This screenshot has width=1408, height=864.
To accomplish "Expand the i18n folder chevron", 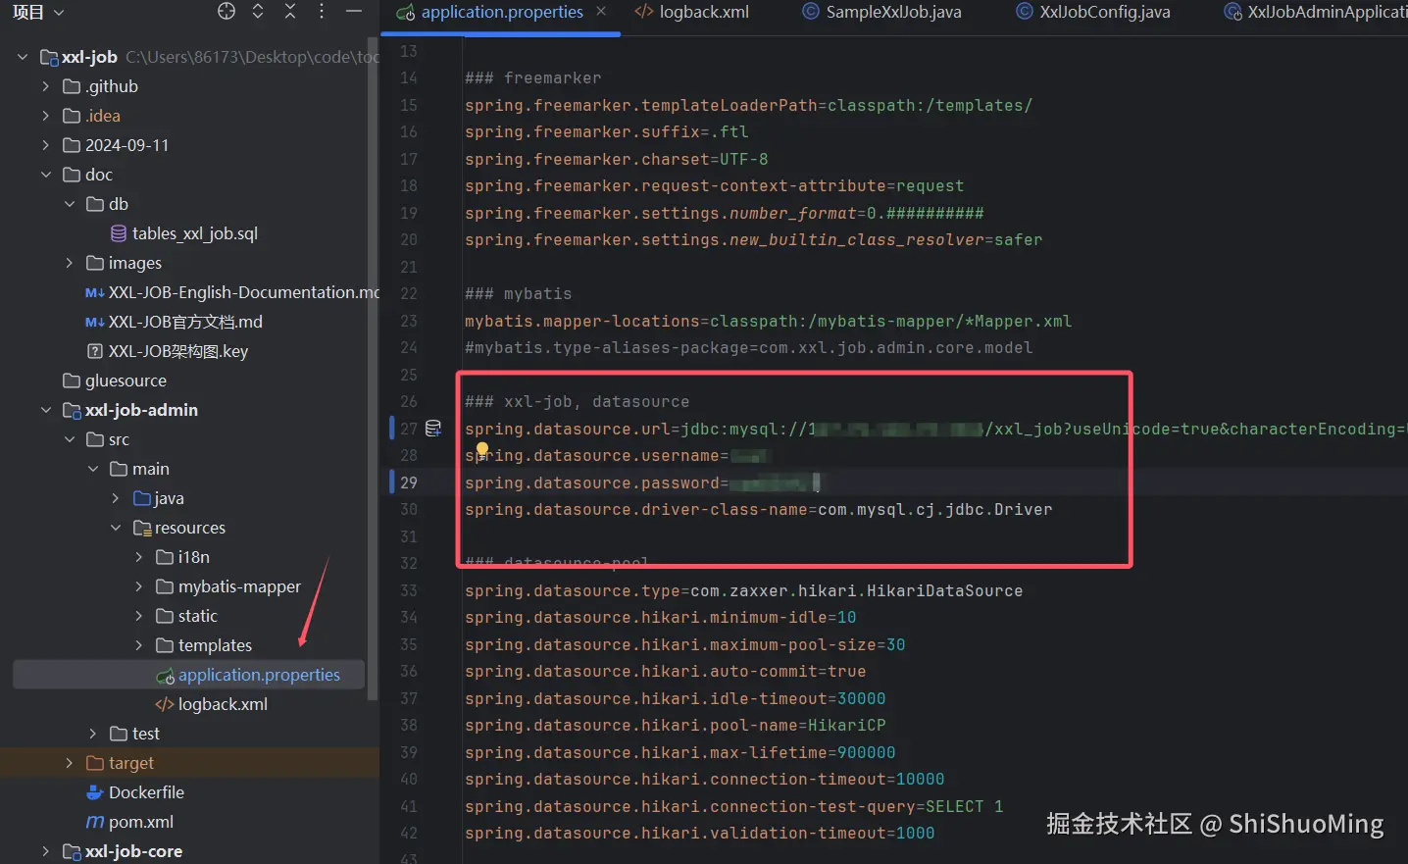I will click(x=139, y=557).
